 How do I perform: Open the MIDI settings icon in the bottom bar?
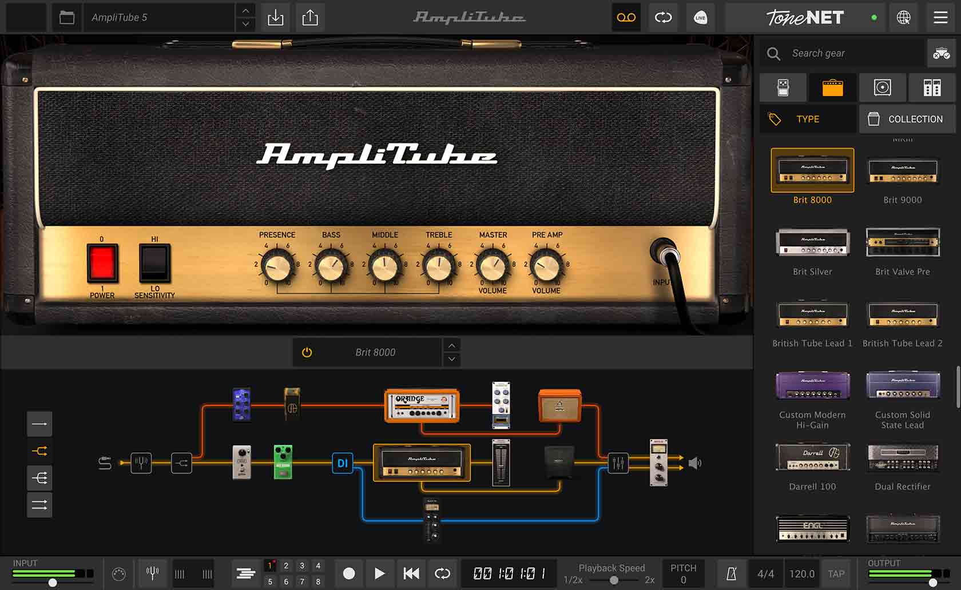tap(120, 573)
